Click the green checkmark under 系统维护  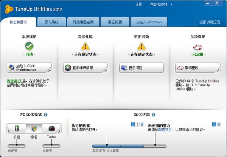[29, 46]
